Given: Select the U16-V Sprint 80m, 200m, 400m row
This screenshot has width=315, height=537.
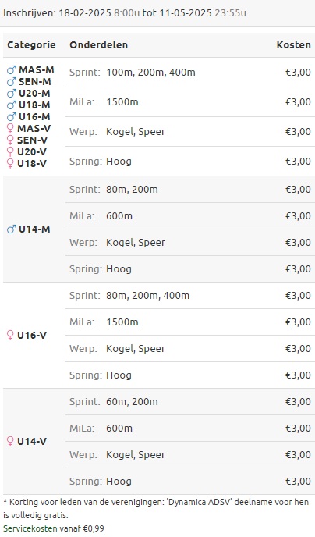Looking at the screenshot, I should (x=190, y=296).
